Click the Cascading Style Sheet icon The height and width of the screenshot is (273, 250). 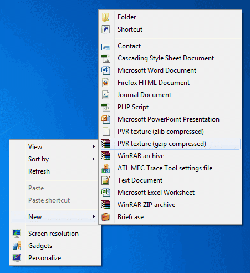tap(106, 58)
